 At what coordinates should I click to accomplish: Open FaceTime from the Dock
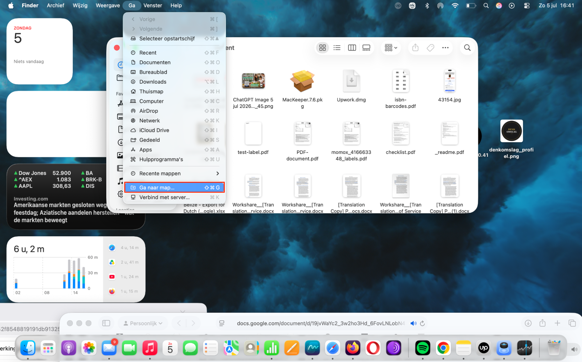coord(129,348)
